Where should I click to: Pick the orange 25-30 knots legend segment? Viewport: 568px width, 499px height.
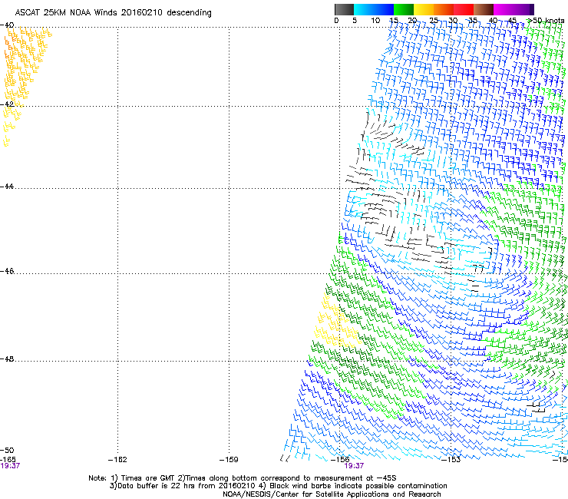point(444,9)
